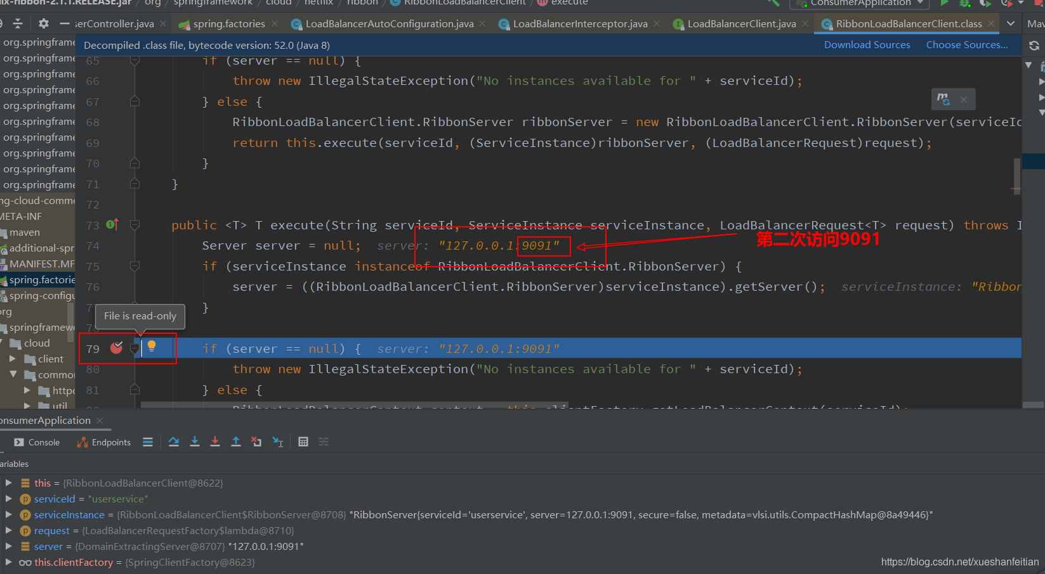Open project panel settings gear
Image resolution: width=1045 pixels, height=574 pixels.
point(43,23)
